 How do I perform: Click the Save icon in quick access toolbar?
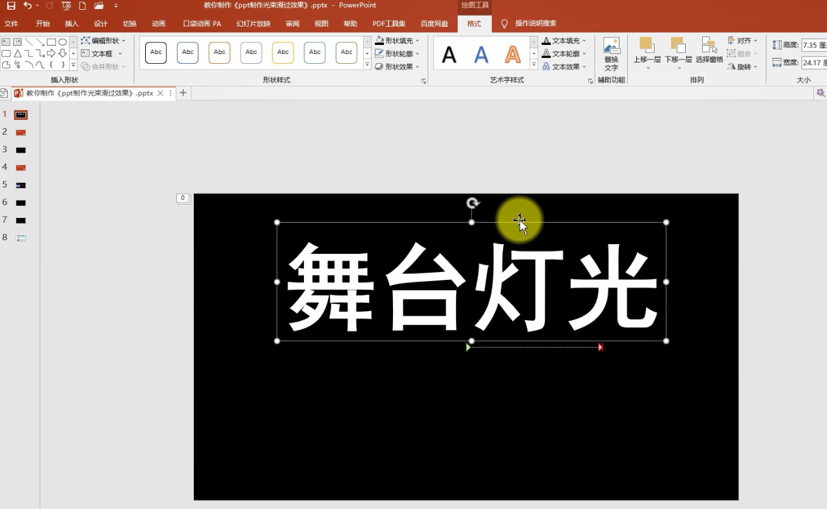(11, 6)
